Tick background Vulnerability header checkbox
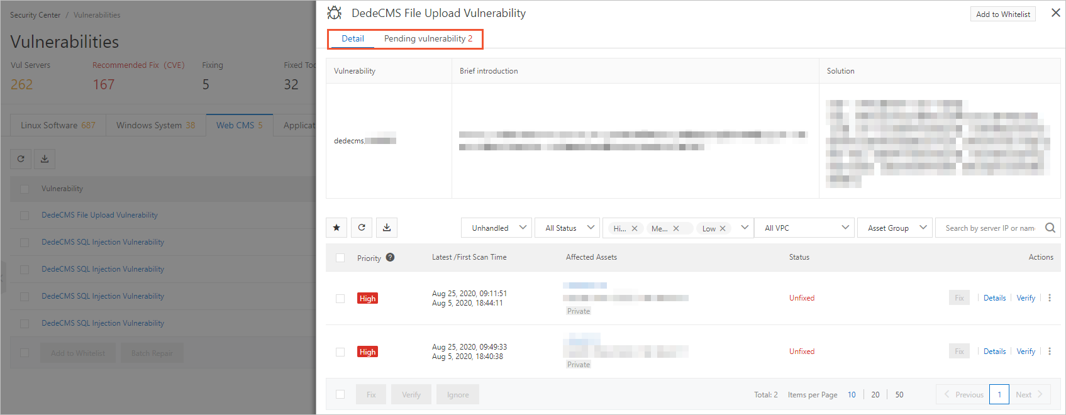 tap(25, 189)
